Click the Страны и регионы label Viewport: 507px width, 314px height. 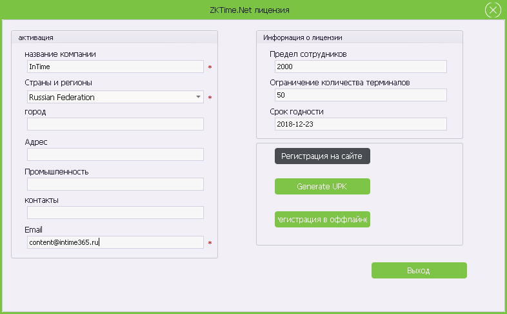(58, 83)
